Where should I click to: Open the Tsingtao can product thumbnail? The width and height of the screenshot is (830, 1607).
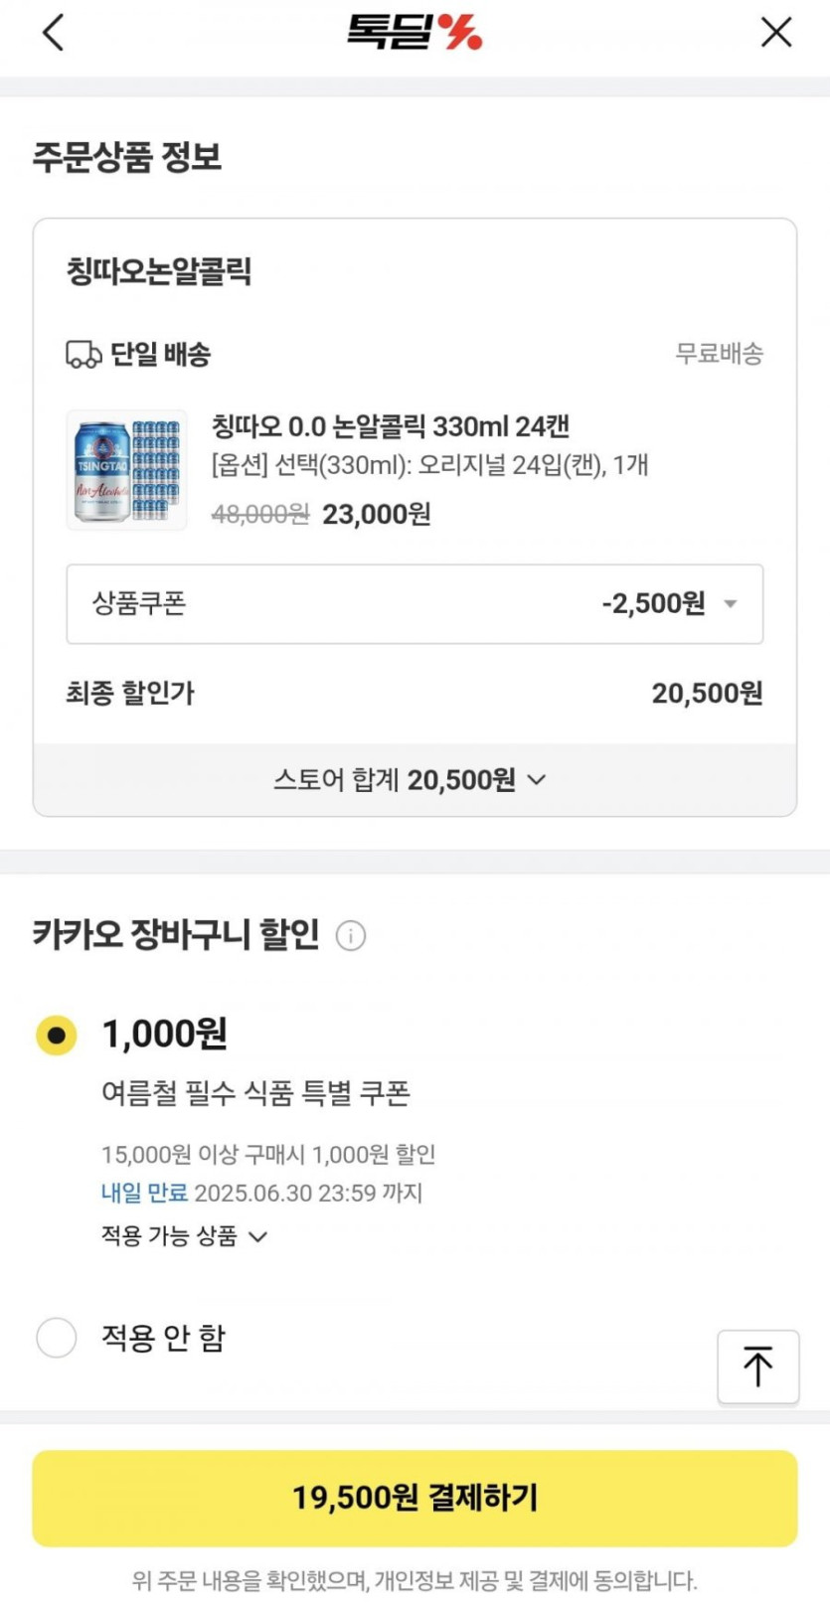coord(126,470)
